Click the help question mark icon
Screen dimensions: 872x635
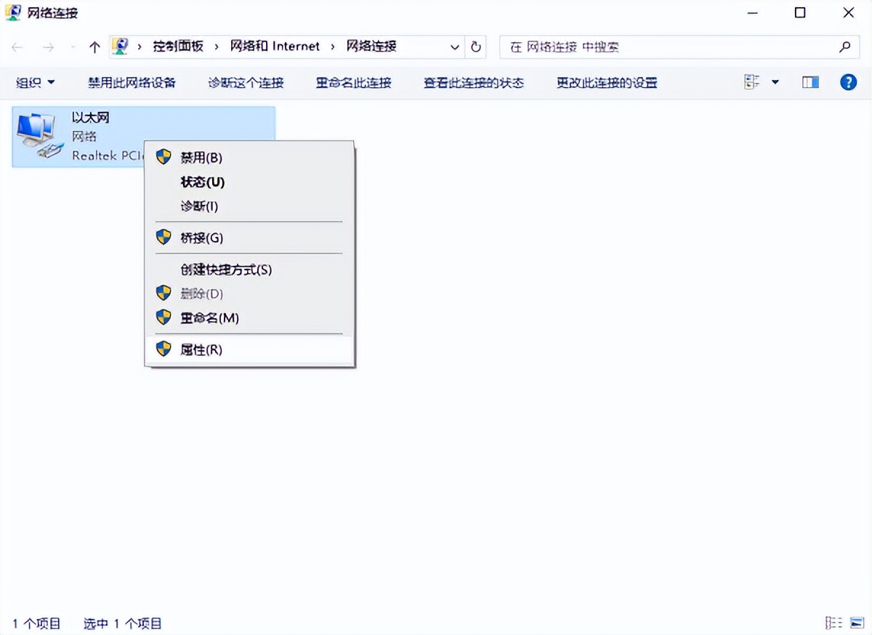[848, 82]
